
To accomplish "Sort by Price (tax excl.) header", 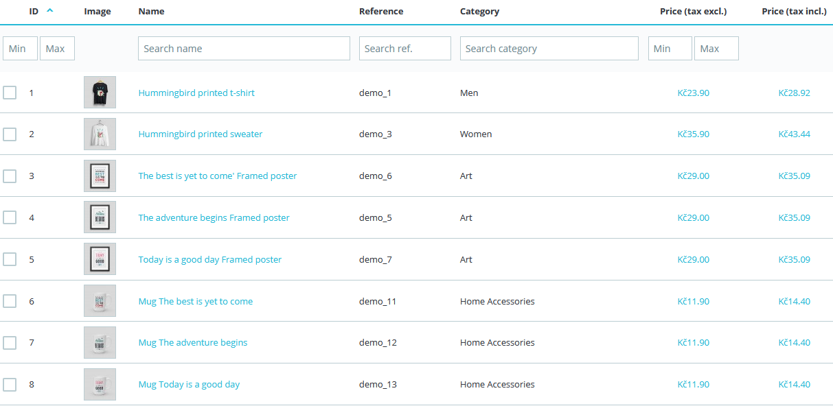I will [x=693, y=11].
